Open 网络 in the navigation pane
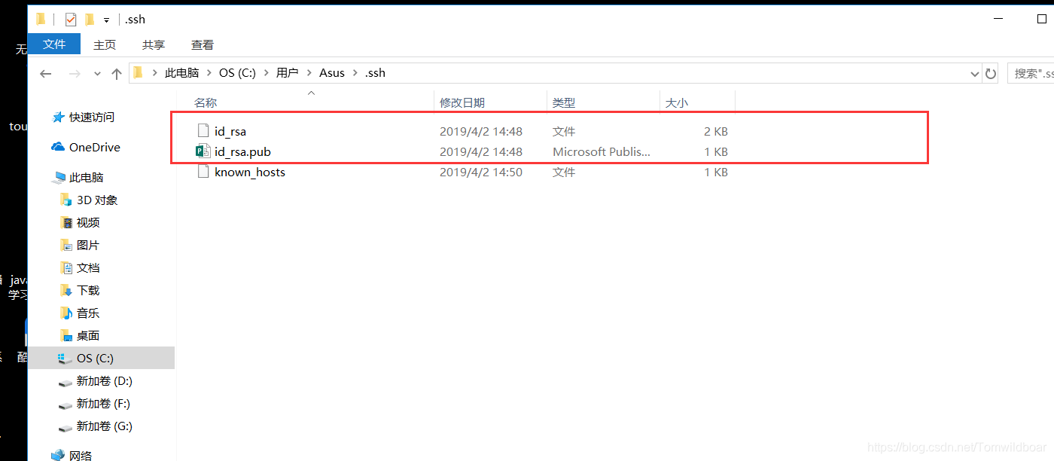Screen dimensions: 1054x461 (x=81, y=455)
